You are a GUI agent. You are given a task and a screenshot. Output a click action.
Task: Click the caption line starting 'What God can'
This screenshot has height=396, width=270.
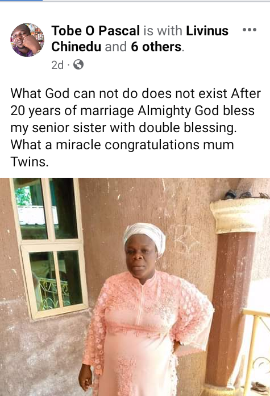135,93
